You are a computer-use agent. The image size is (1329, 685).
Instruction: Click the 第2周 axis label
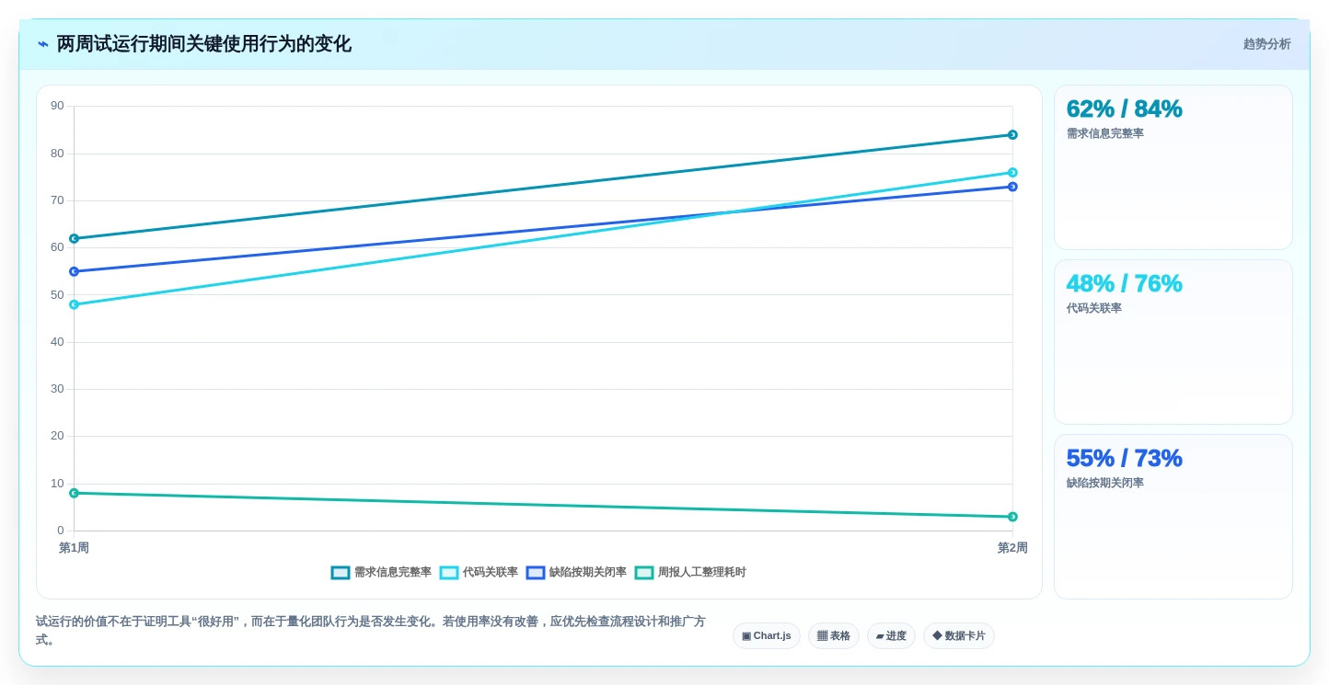click(1012, 548)
